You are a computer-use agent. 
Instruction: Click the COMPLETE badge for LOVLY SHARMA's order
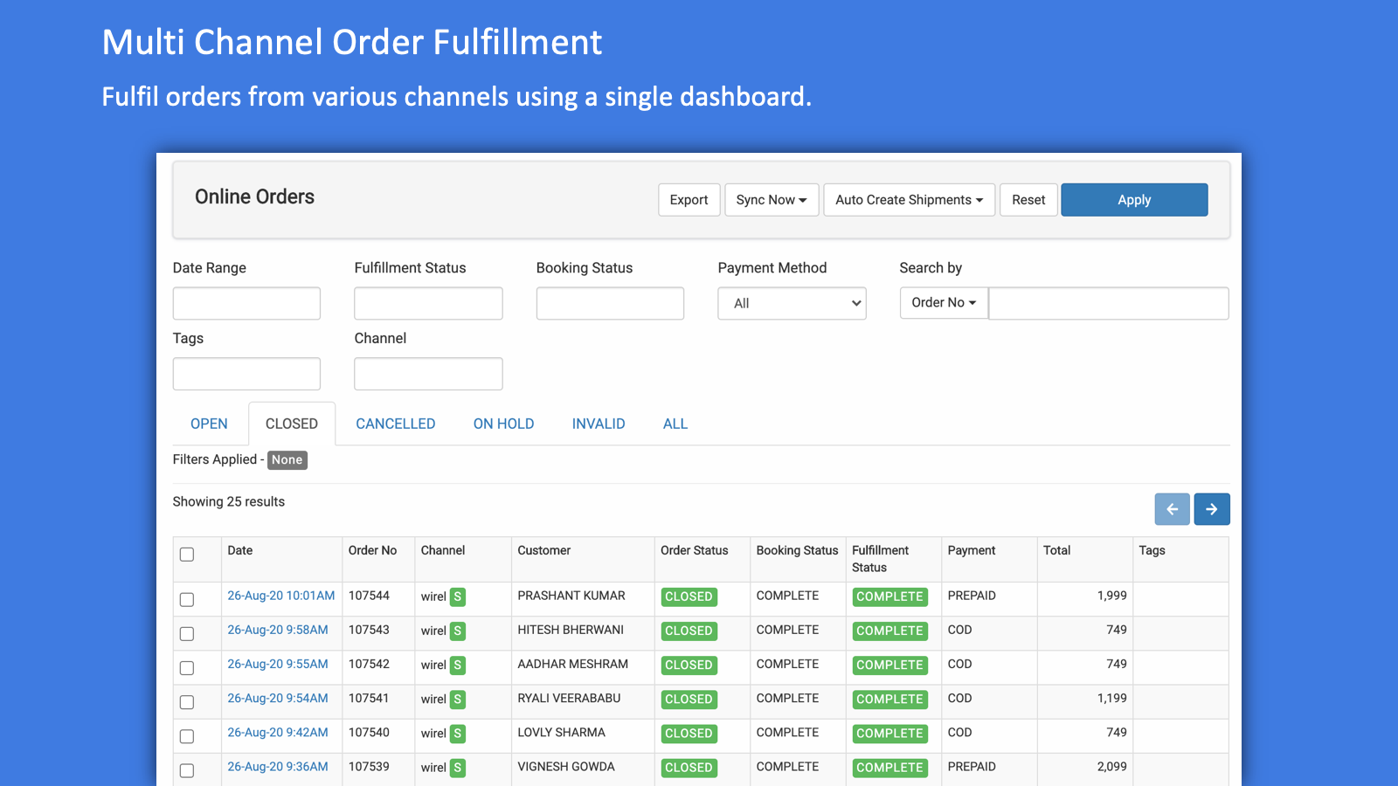[x=889, y=734]
